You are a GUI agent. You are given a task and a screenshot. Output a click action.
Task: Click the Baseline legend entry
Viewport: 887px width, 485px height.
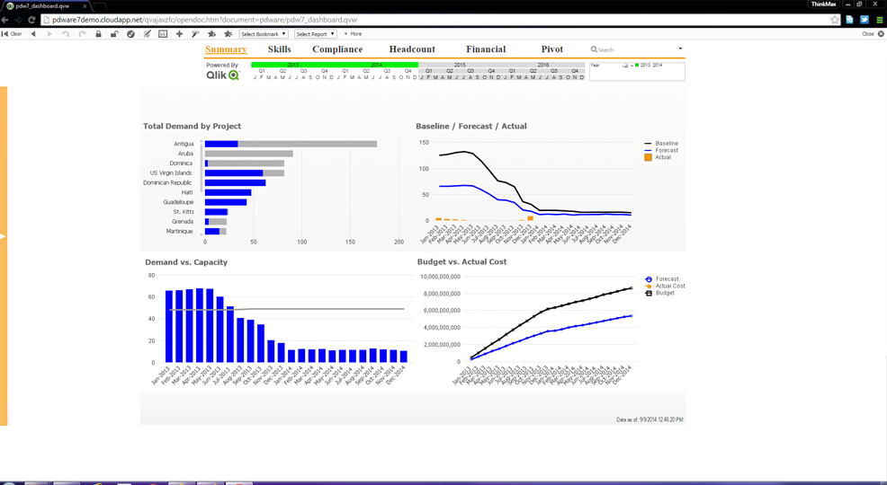coord(661,144)
